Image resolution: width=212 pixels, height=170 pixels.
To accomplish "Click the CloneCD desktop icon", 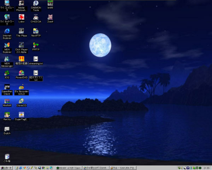I will (x=22, y=101).
